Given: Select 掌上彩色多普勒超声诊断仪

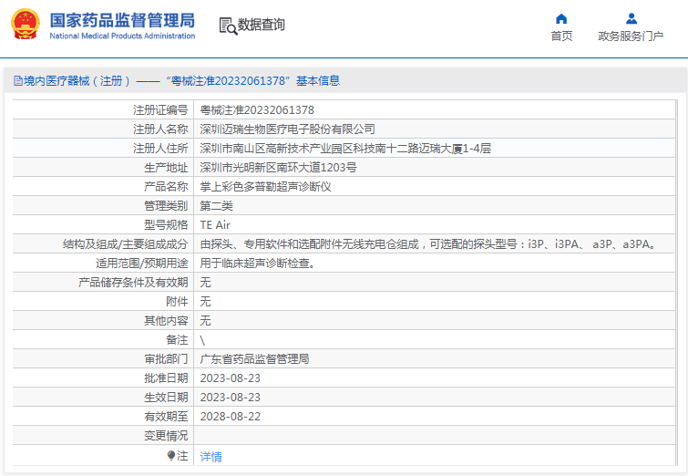Looking at the screenshot, I should (265, 187).
